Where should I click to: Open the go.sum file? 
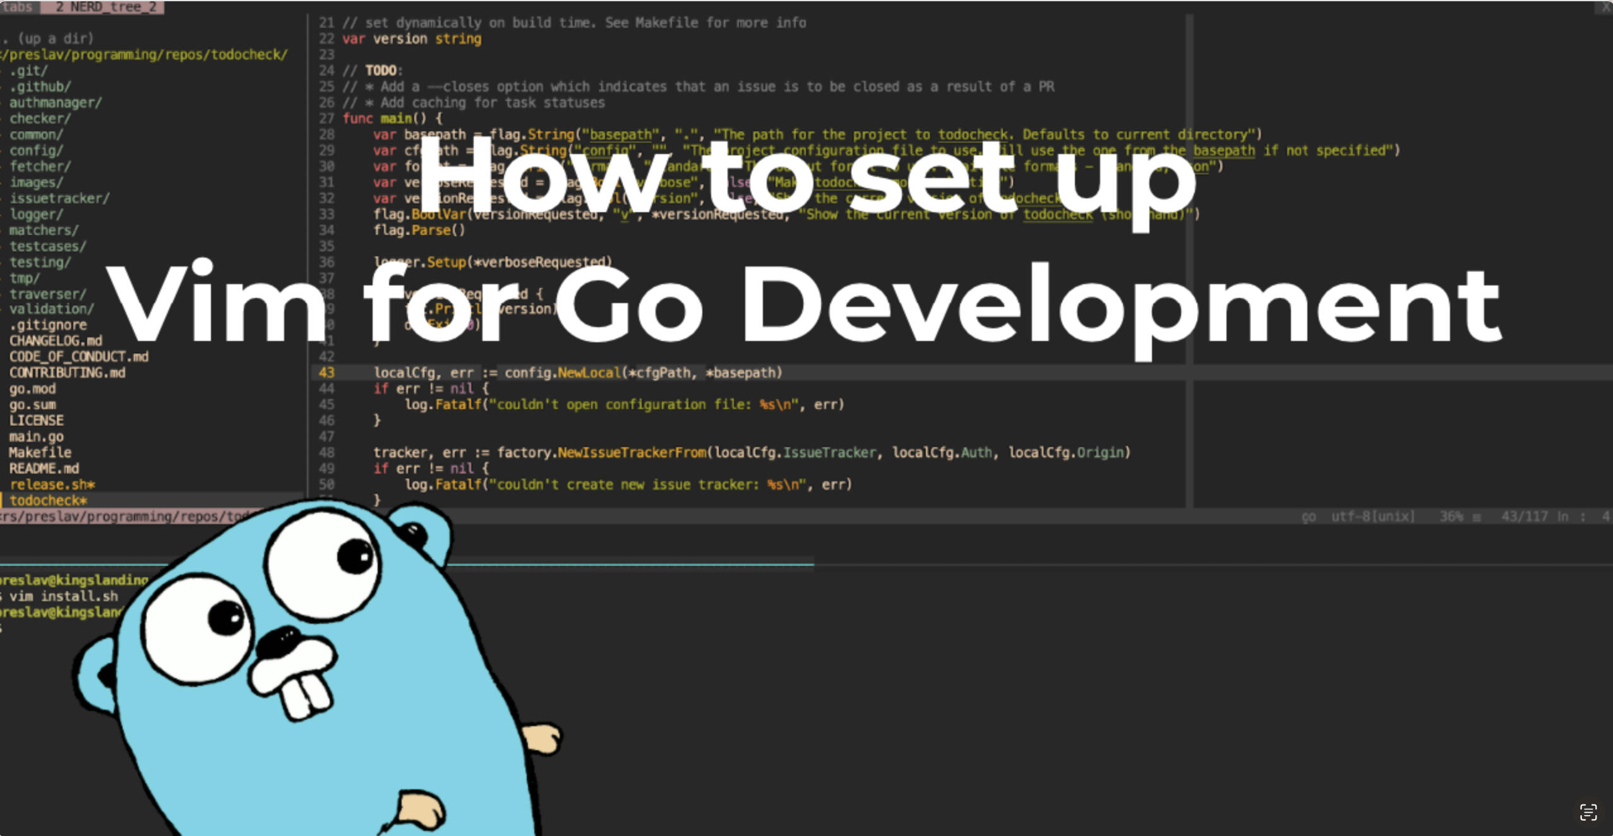[32, 405]
